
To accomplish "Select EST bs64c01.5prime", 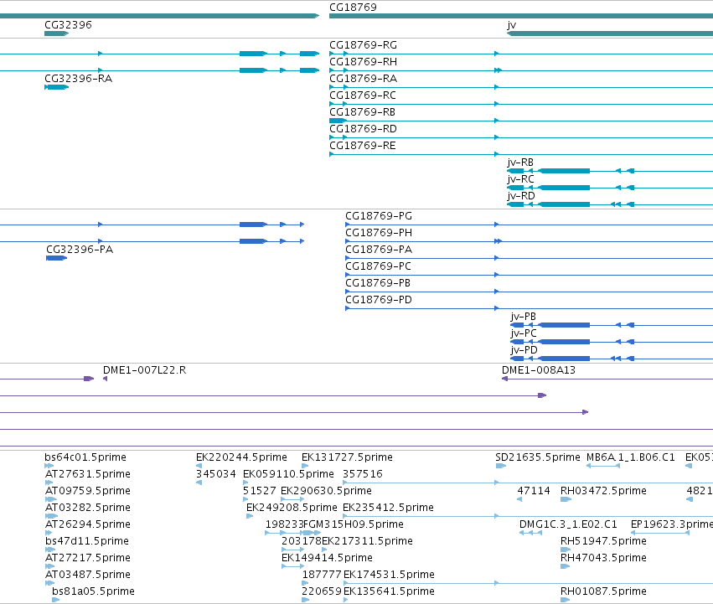I will (85, 457).
